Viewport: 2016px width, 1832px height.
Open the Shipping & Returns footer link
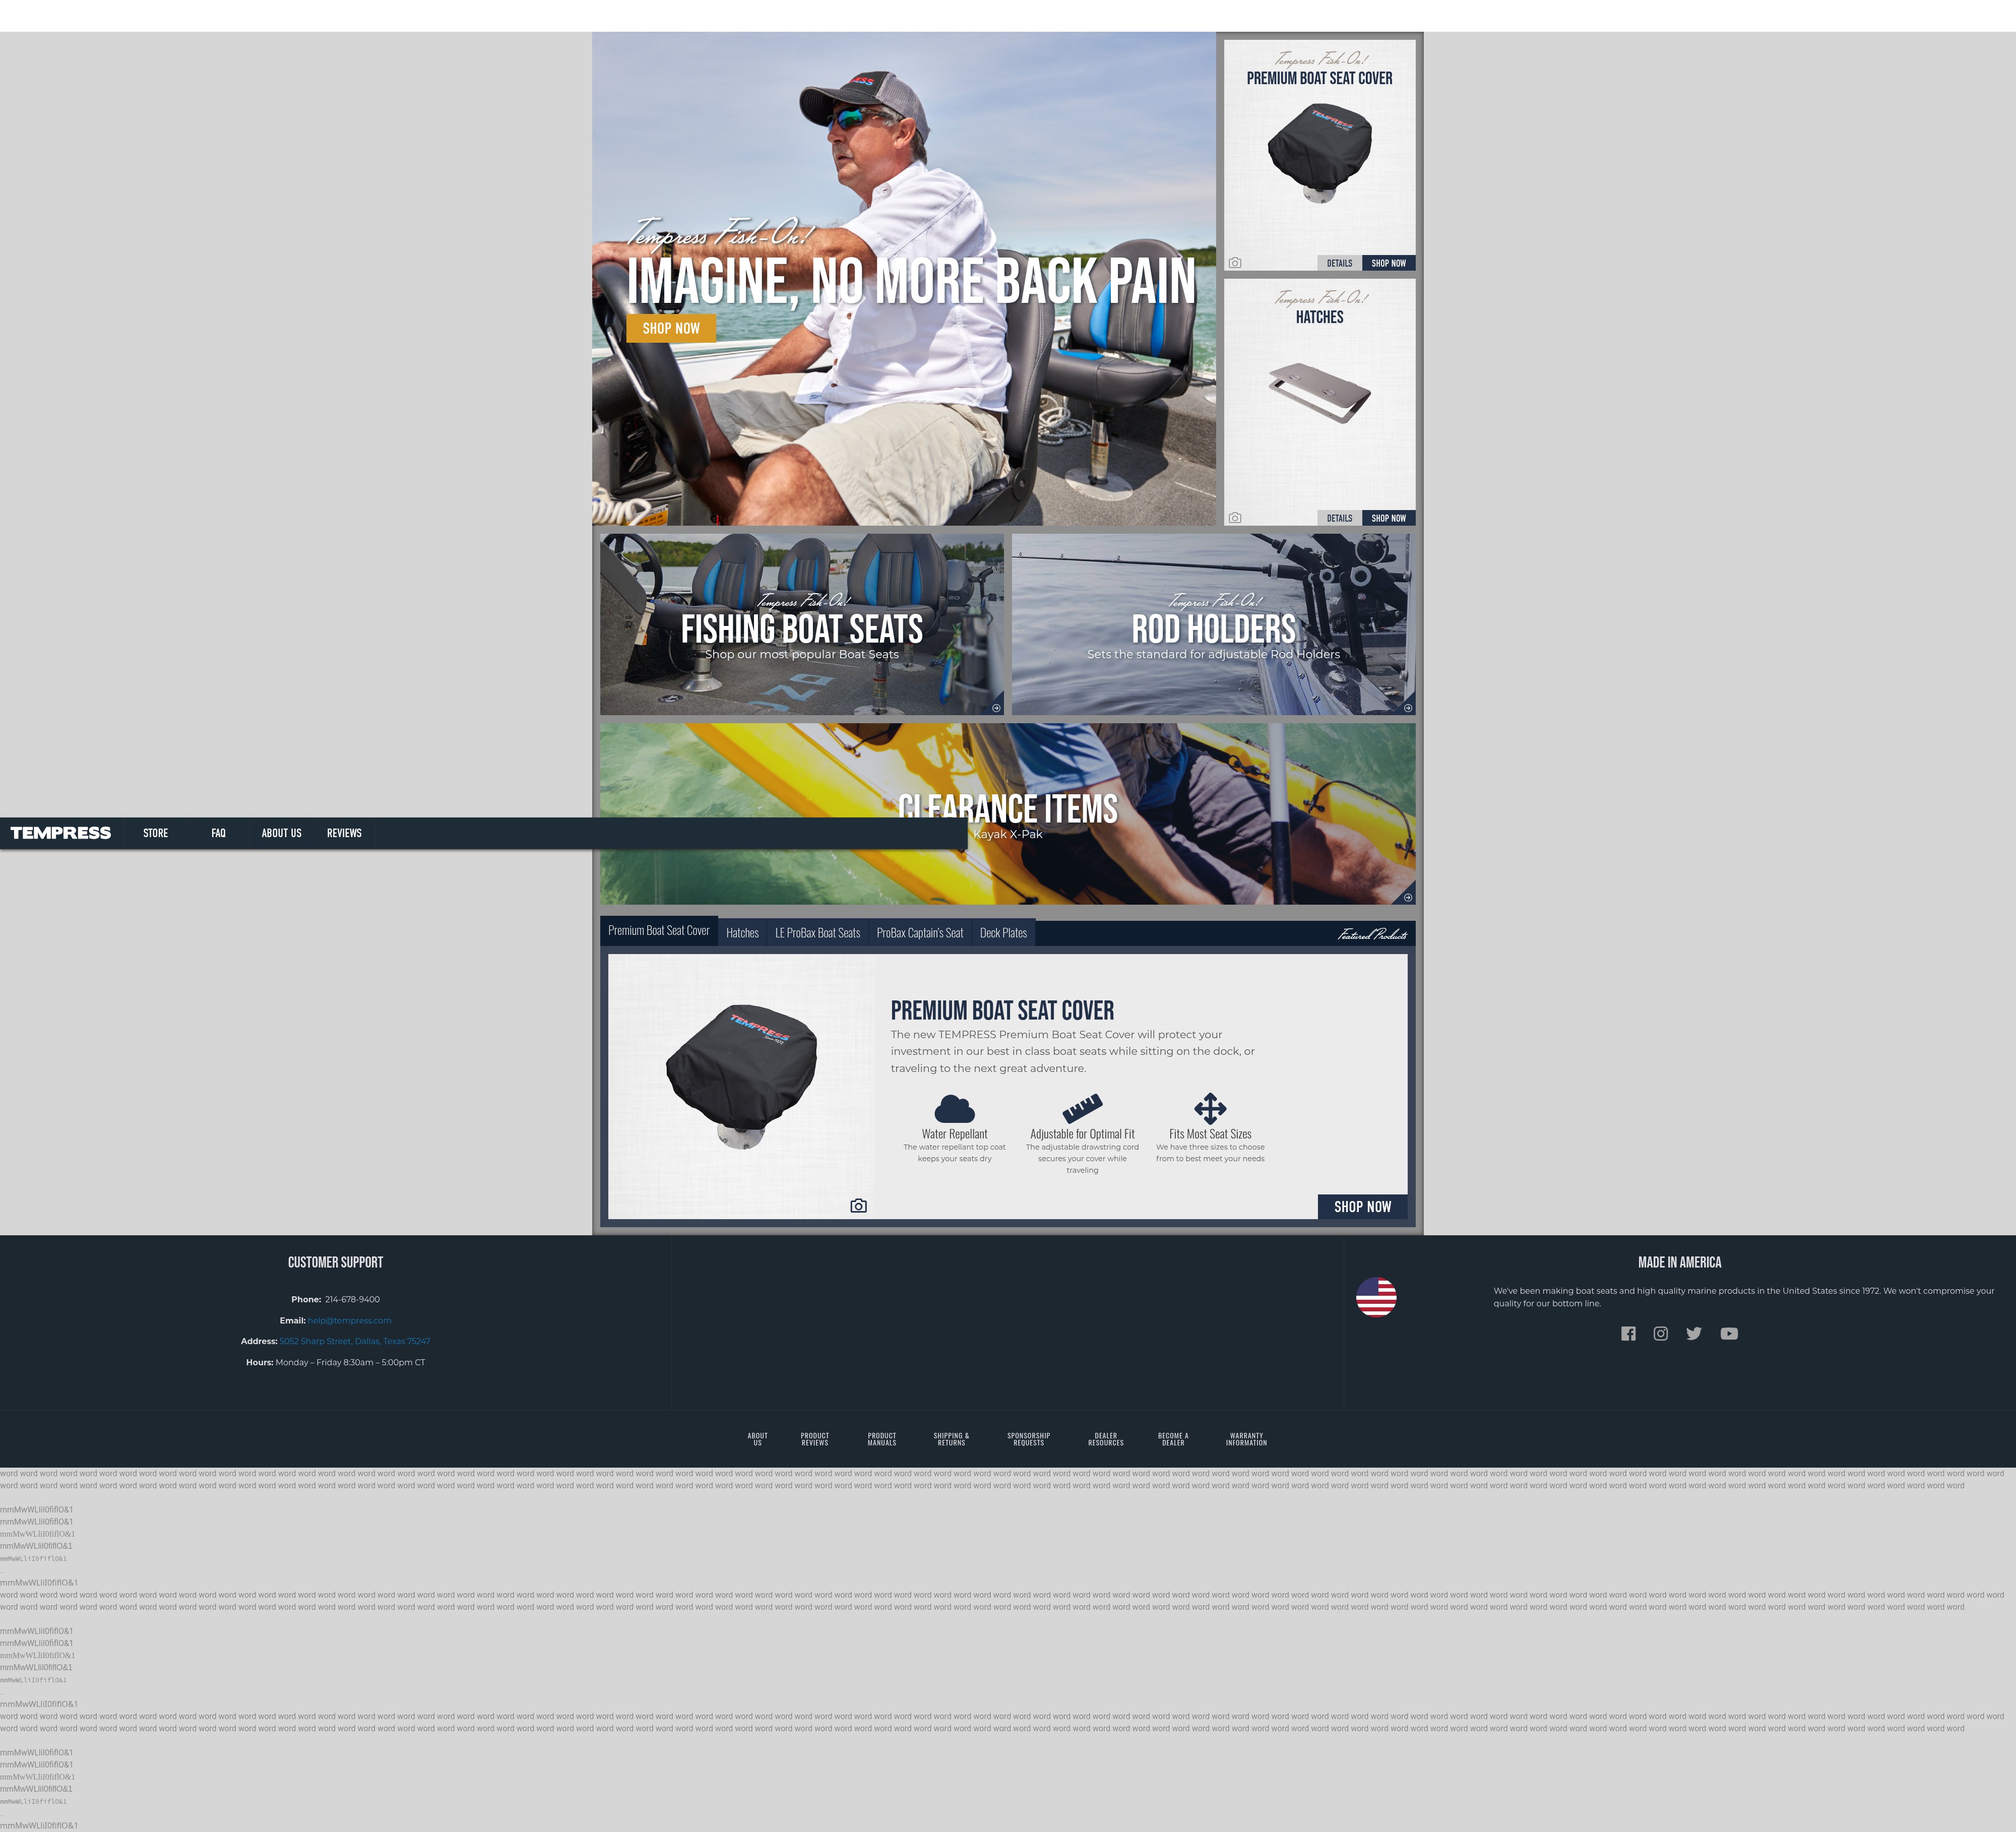[951, 1439]
